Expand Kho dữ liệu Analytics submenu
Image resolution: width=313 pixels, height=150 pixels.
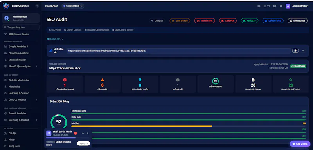[21, 66]
